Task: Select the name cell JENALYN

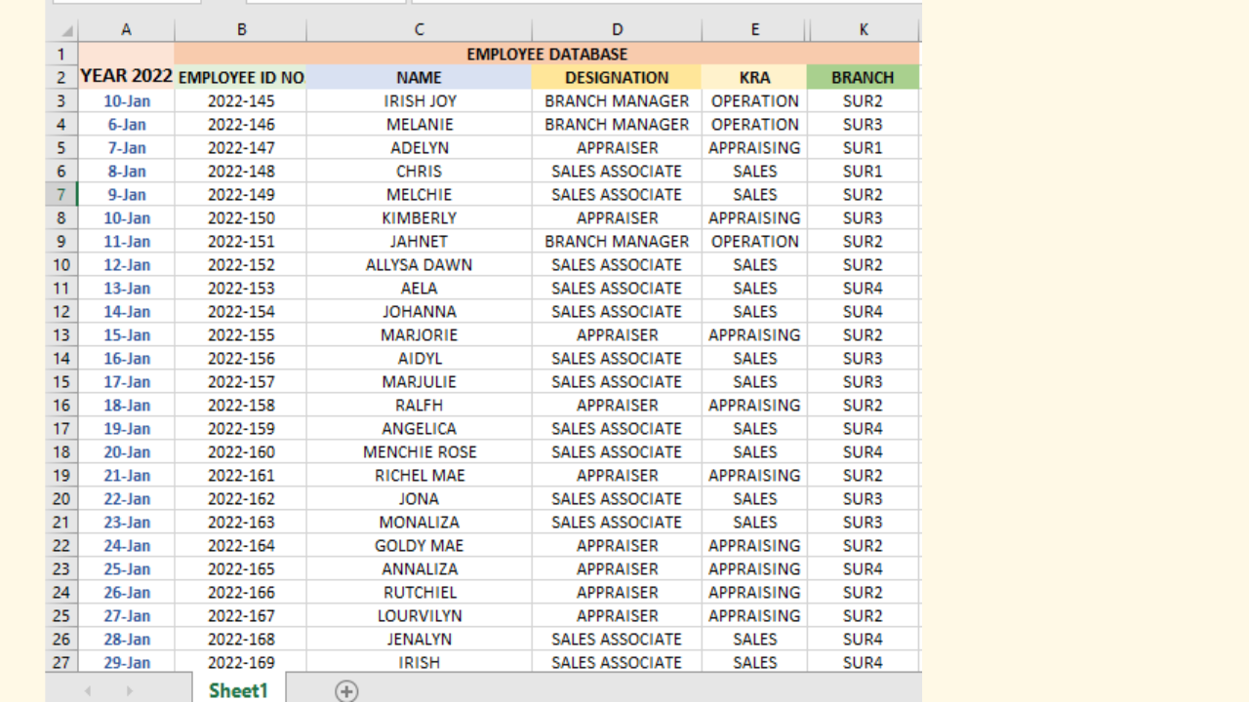Action: coord(420,640)
